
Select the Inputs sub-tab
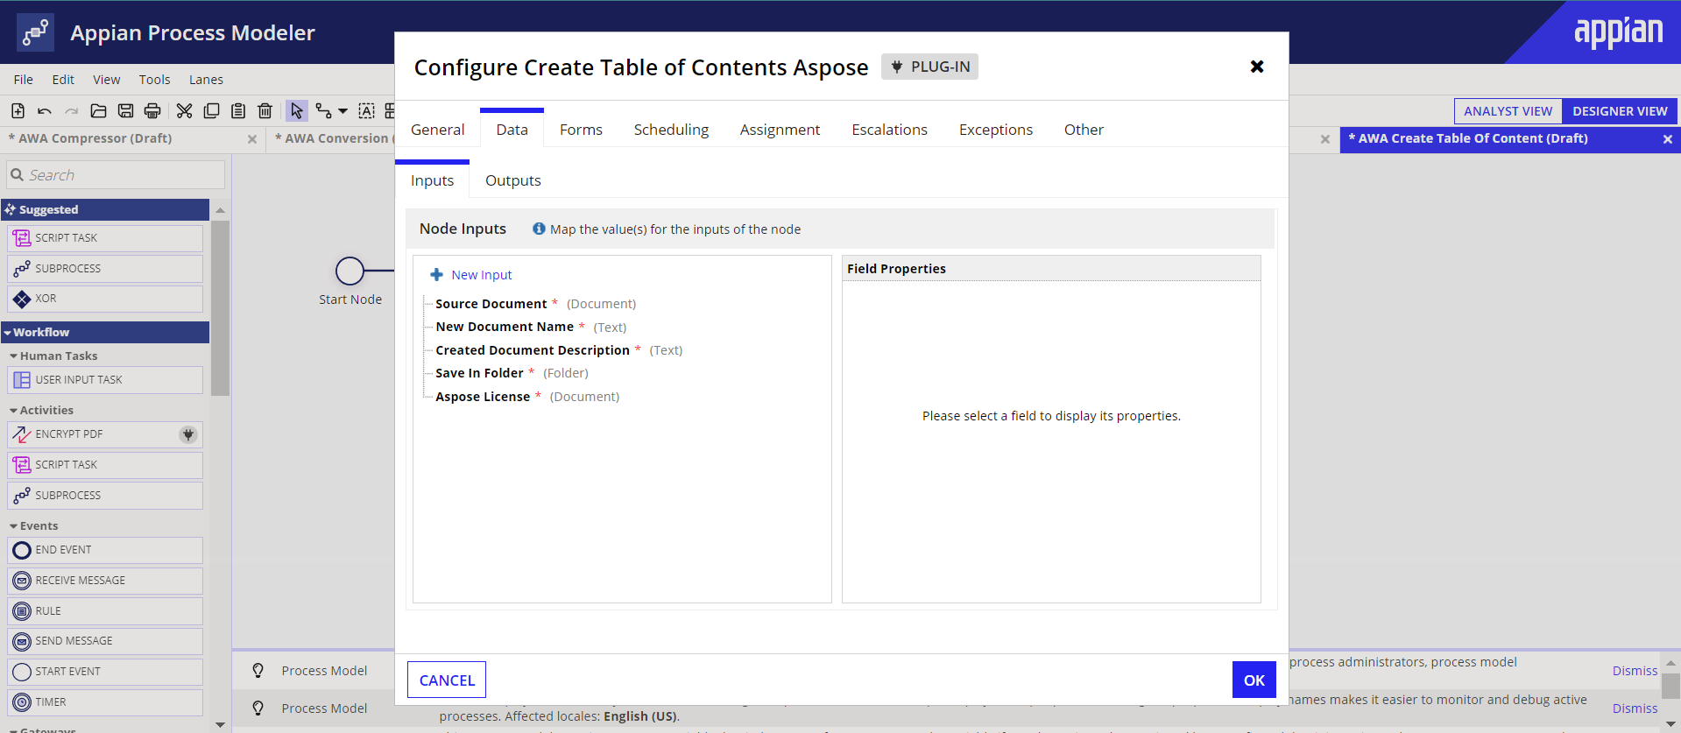[x=433, y=180]
